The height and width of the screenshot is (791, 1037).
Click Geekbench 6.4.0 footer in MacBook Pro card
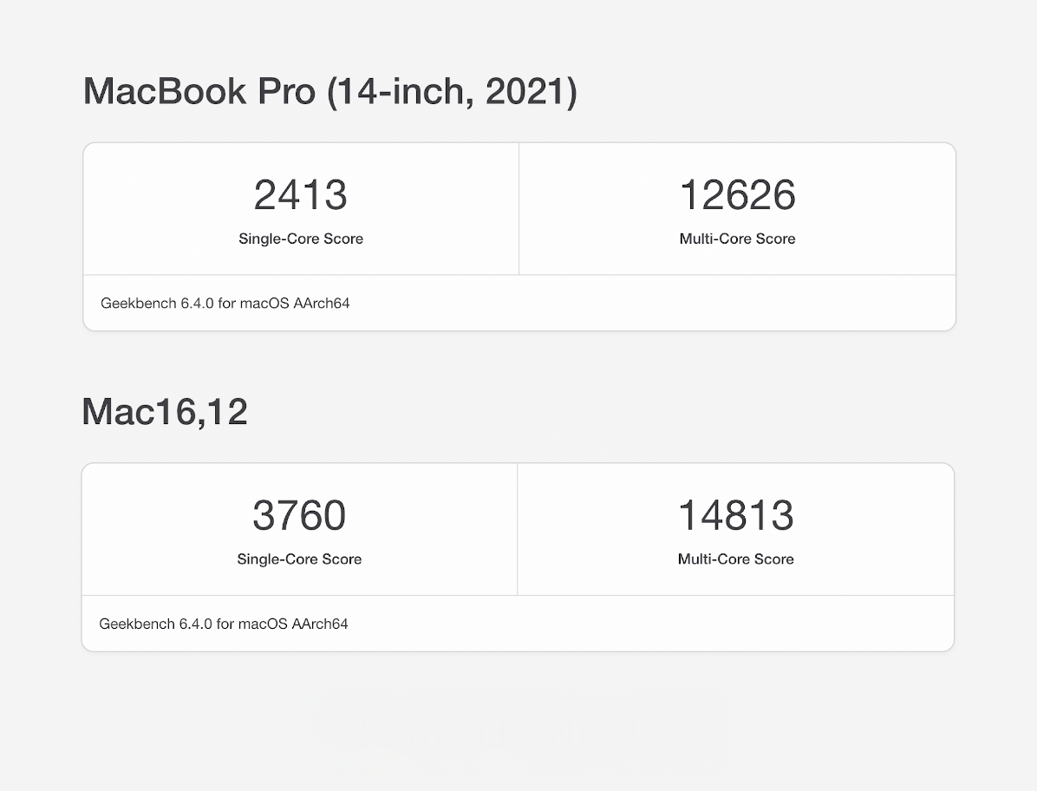pos(225,303)
